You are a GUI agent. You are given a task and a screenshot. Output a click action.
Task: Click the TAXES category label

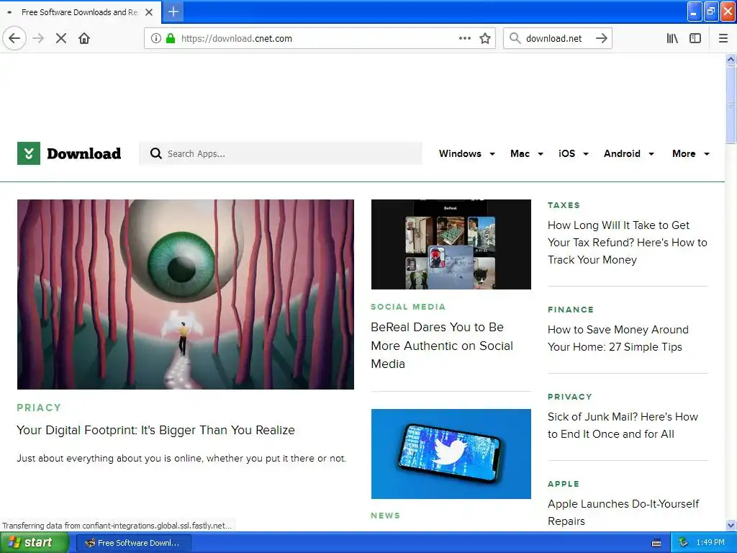pyautogui.click(x=564, y=205)
